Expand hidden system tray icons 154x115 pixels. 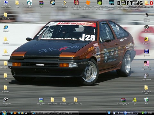tap(140, 113)
